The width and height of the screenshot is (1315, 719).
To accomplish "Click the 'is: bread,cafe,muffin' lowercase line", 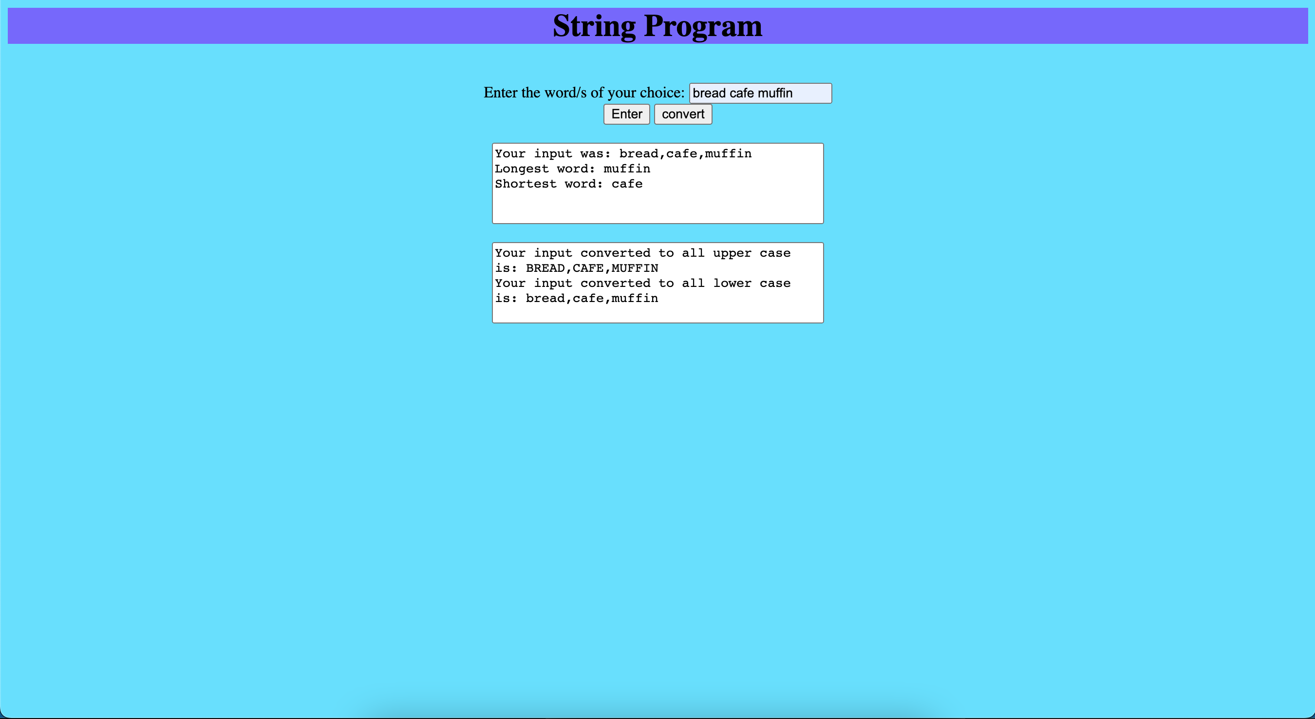I will click(x=576, y=298).
